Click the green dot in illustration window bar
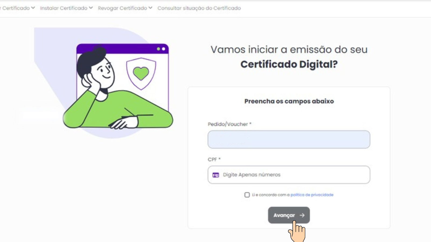 158,49
